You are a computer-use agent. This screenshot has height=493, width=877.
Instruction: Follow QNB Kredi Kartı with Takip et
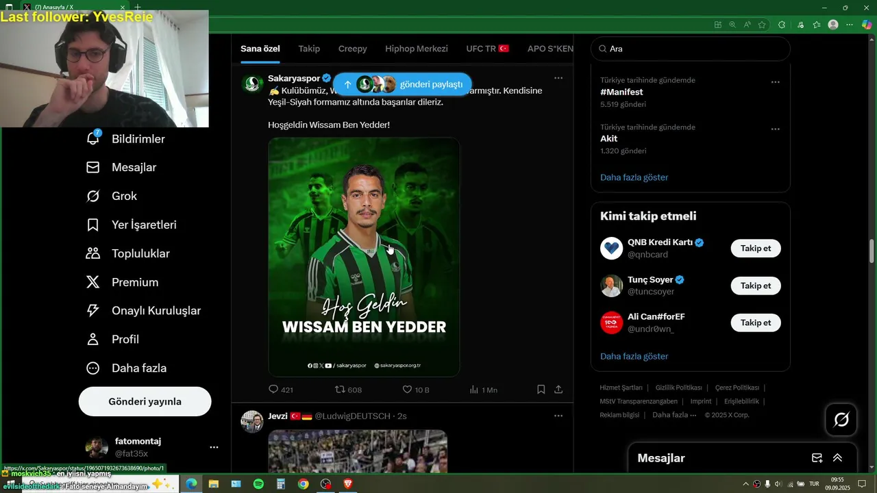point(756,249)
